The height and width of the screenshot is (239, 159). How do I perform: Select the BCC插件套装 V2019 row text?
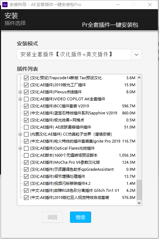click(x=59, y=106)
